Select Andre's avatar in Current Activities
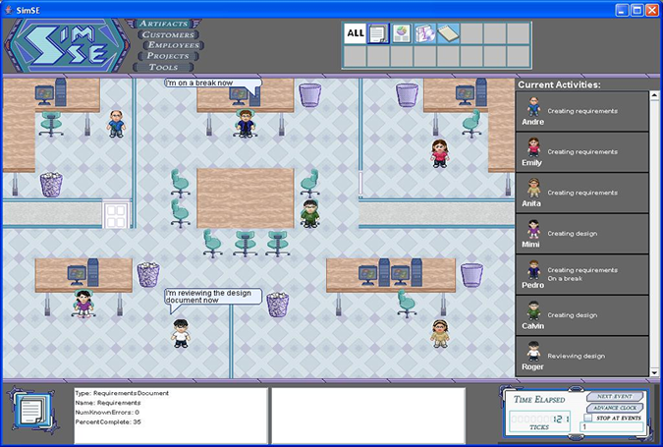Screen dimensions: 663x447 point(532,106)
